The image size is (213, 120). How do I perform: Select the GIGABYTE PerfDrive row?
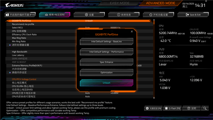pos(79,21)
